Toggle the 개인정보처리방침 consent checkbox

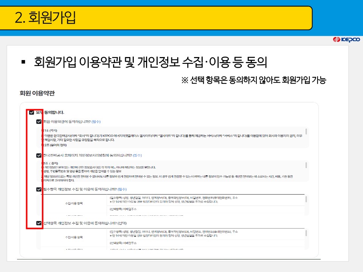[38, 155]
